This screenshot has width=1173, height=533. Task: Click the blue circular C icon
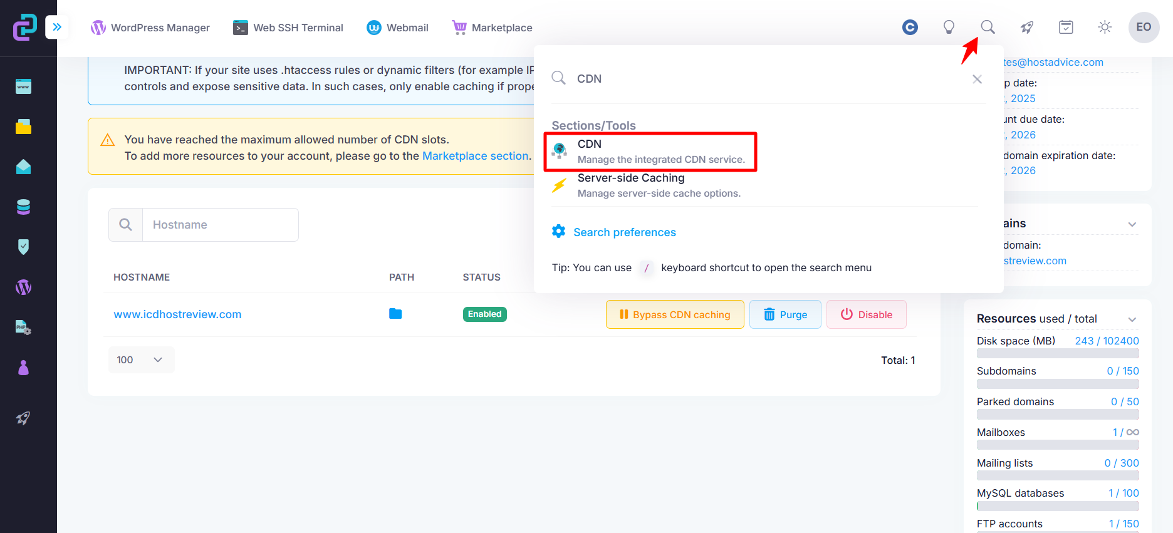tap(910, 27)
